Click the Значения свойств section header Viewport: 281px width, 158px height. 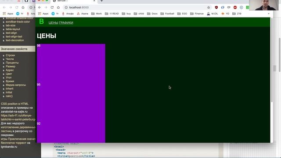pos(18,49)
